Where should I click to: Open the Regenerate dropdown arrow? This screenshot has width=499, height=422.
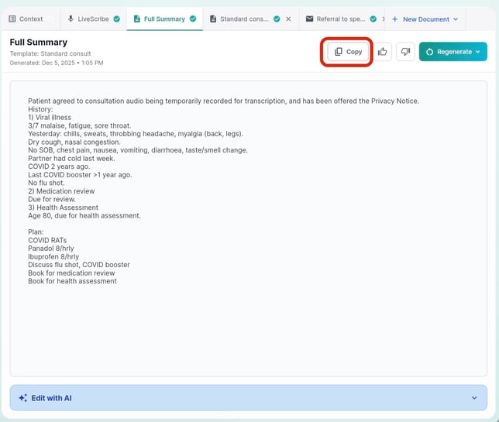coord(478,52)
